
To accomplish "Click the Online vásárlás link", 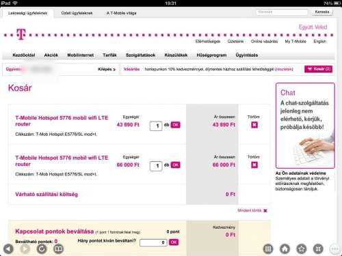I will click(264, 42).
